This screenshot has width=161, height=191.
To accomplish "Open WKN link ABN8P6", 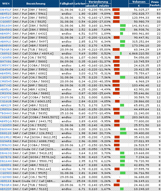I will click(6, 165).
